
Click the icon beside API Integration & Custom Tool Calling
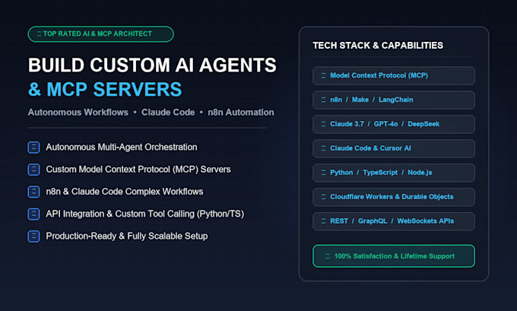click(x=33, y=214)
